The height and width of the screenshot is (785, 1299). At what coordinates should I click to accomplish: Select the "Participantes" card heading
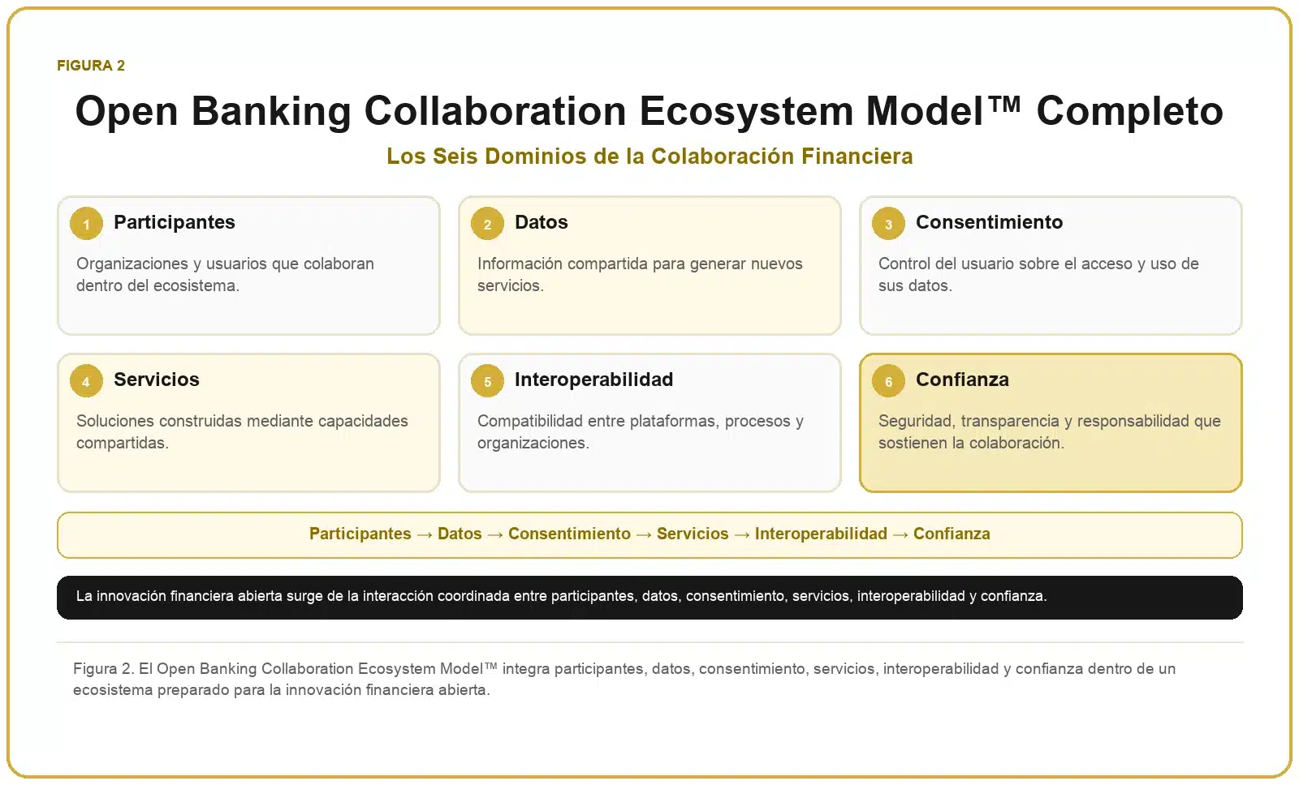(x=175, y=222)
